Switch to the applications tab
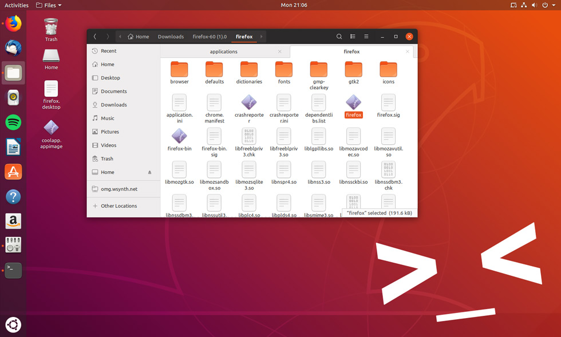561x337 pixels. [x=223, y=51]
